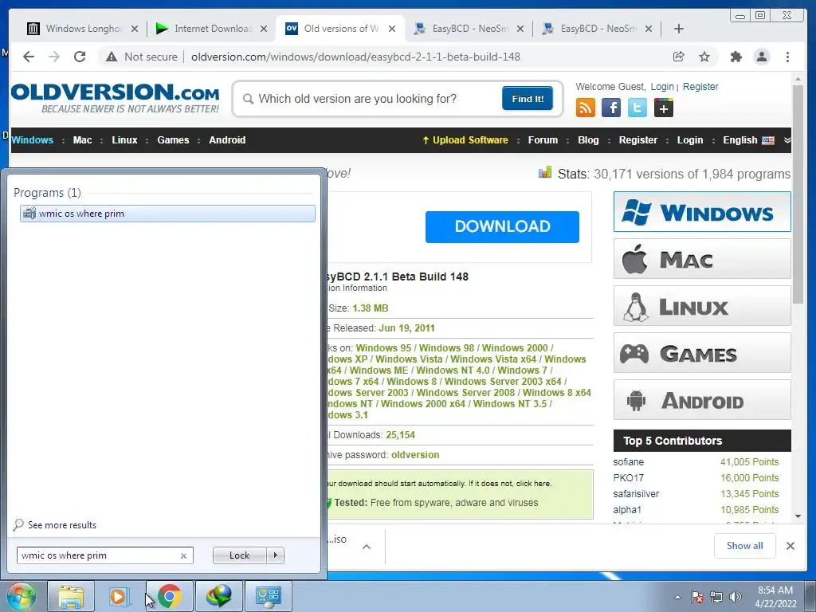Open the Android menu in site navigation

(227, 140)
